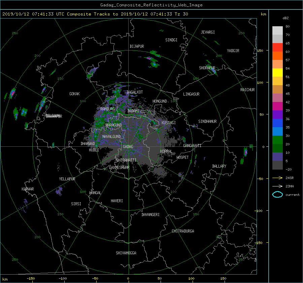
Task: Click the NAVALGUND label
Action: tap(111, 137)
